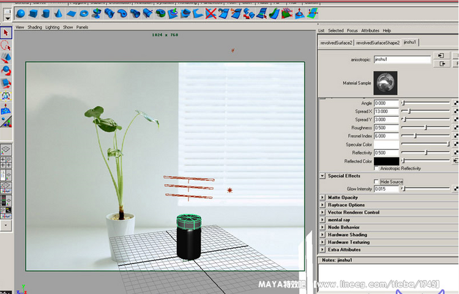Click the Roughness map button icon
This screenshot has width=459, height=294.
pos(455,128)
